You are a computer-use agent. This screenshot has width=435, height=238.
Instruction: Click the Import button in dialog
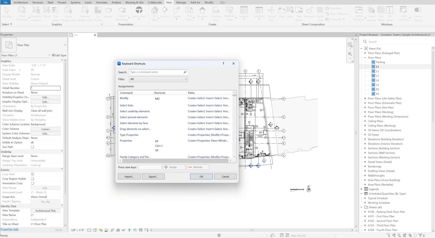[x=129, y=177]
